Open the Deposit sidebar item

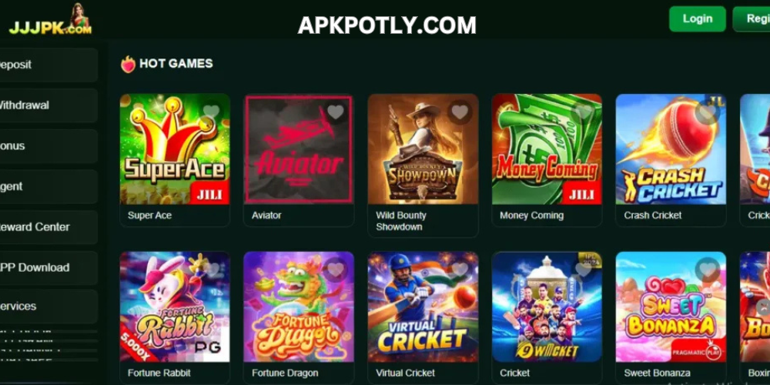point(48,65)
